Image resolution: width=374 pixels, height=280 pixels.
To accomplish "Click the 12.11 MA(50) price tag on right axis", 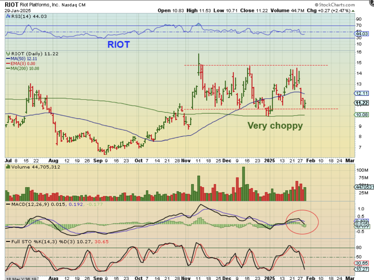I will click(x=362, y=93).
